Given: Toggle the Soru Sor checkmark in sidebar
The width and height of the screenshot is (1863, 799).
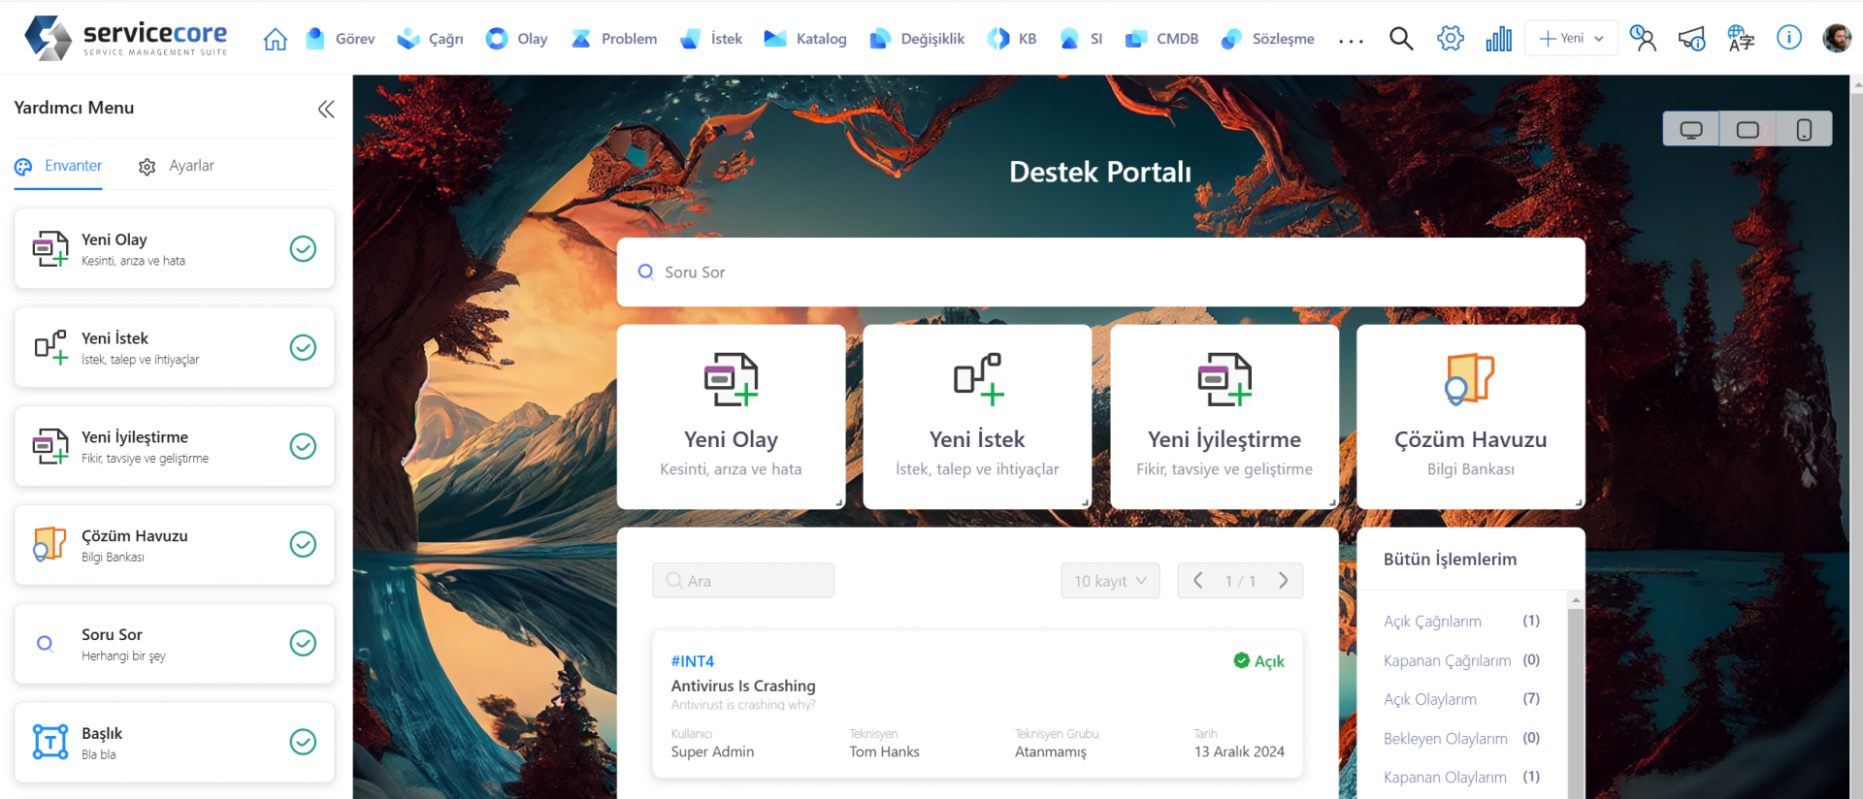Looking at the screenshot, I should (303, 644).
